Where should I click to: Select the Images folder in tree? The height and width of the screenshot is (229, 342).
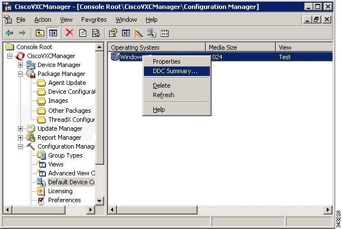tap(58, 101)
